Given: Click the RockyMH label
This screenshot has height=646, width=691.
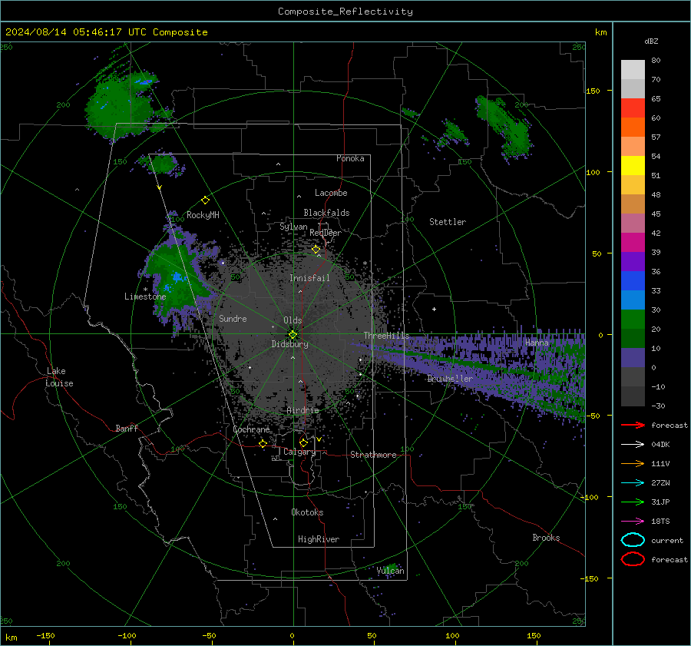Looking at the screenshot, I should click(203, 215).
